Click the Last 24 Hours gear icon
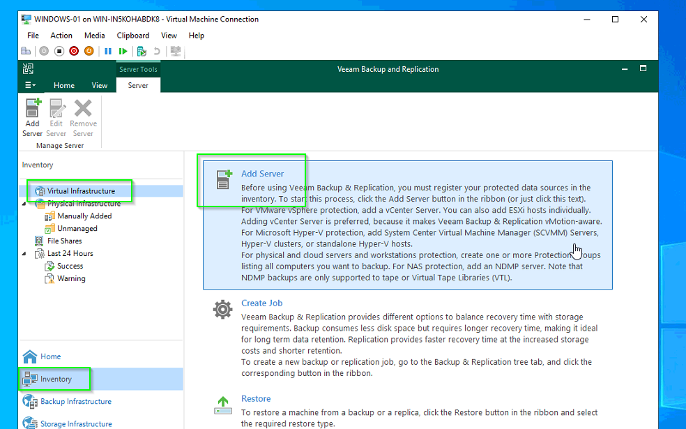Screen dimensions: 686x429 pyautogui.click(x=40, y=253)
